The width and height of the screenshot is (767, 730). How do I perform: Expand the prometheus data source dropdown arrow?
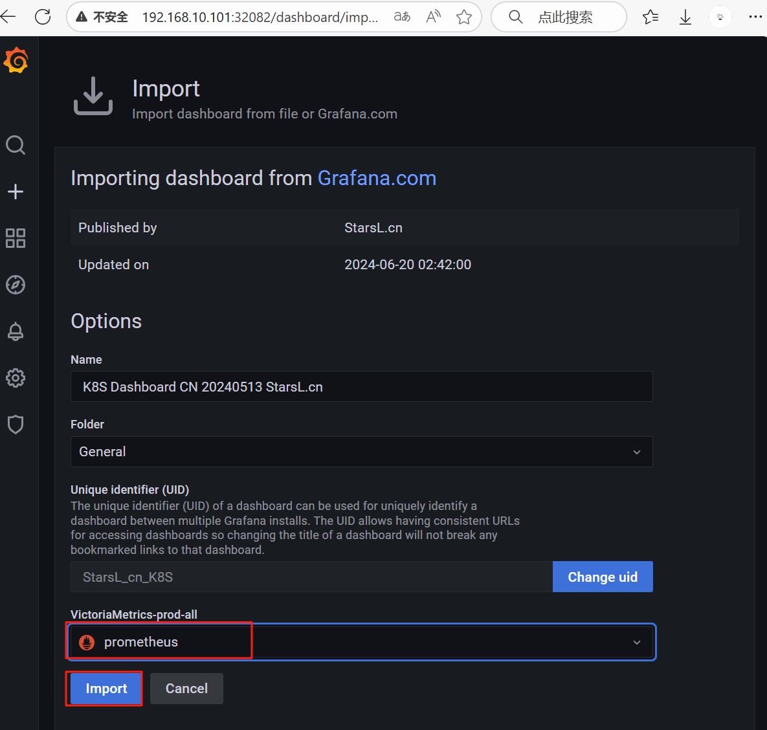pos(636,643)
